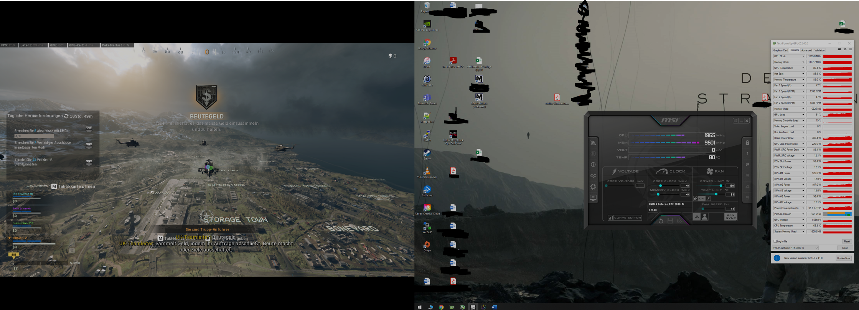
Task: Click Update Now for GPU-Z
Action: point(843,258)
